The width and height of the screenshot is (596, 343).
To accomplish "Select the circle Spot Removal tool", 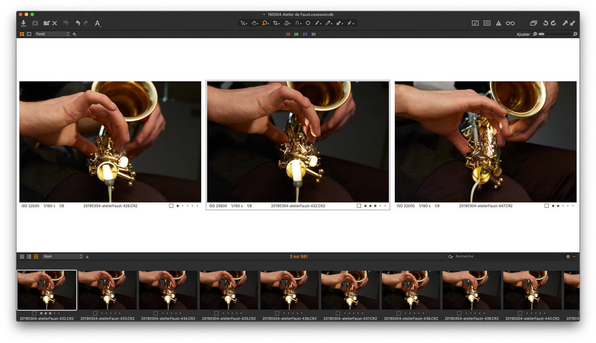I will [308, 23].
